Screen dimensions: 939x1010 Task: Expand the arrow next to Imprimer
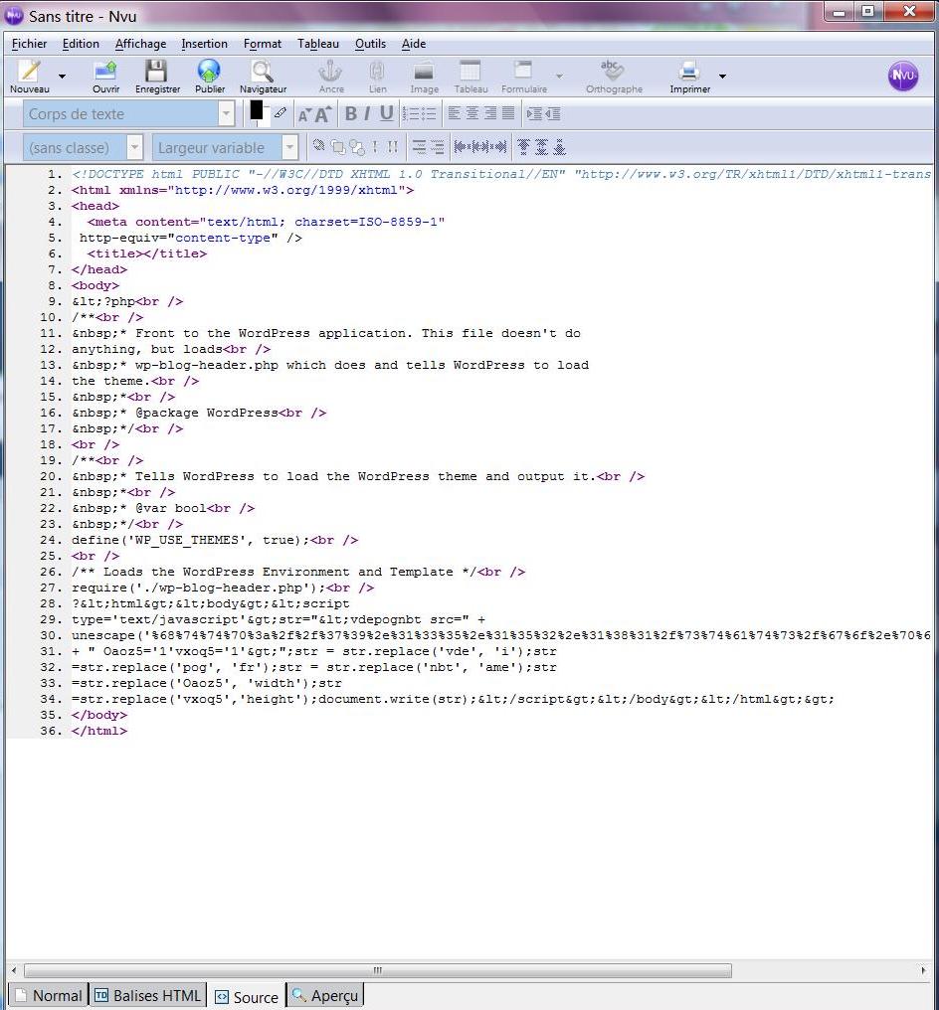[x=722, y=76]
